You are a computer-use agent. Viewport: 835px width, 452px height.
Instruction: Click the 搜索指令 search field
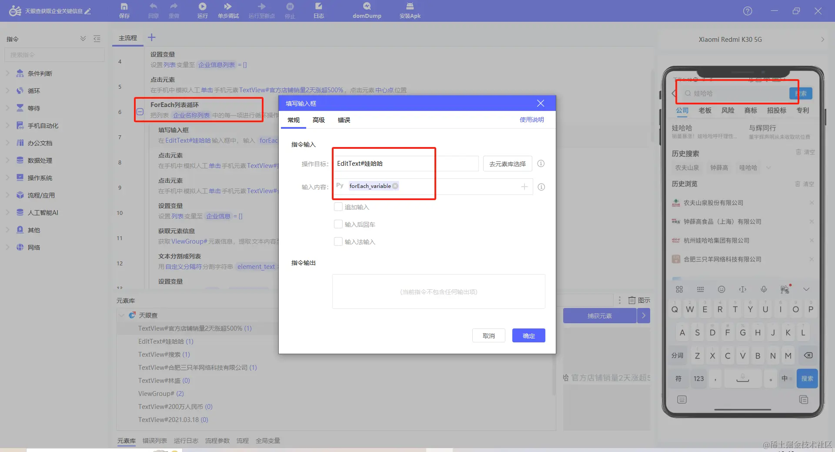click(54, 55)
